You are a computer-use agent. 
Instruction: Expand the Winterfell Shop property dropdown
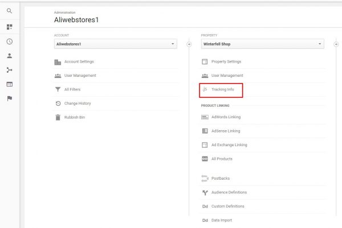click(x=262, y=44)
